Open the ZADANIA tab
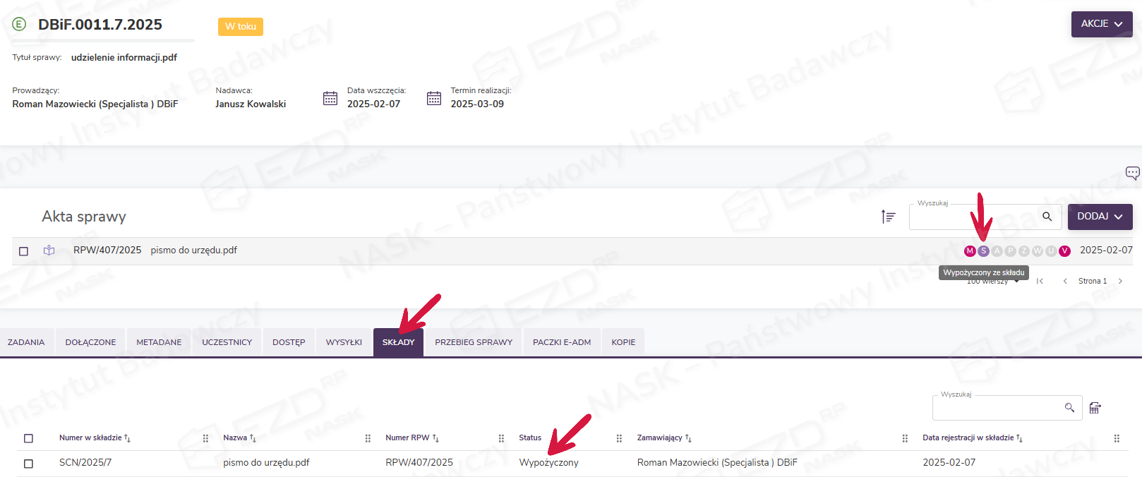Image resolution: width=1142 pixels, height=477 pixels. pos(26,342)
